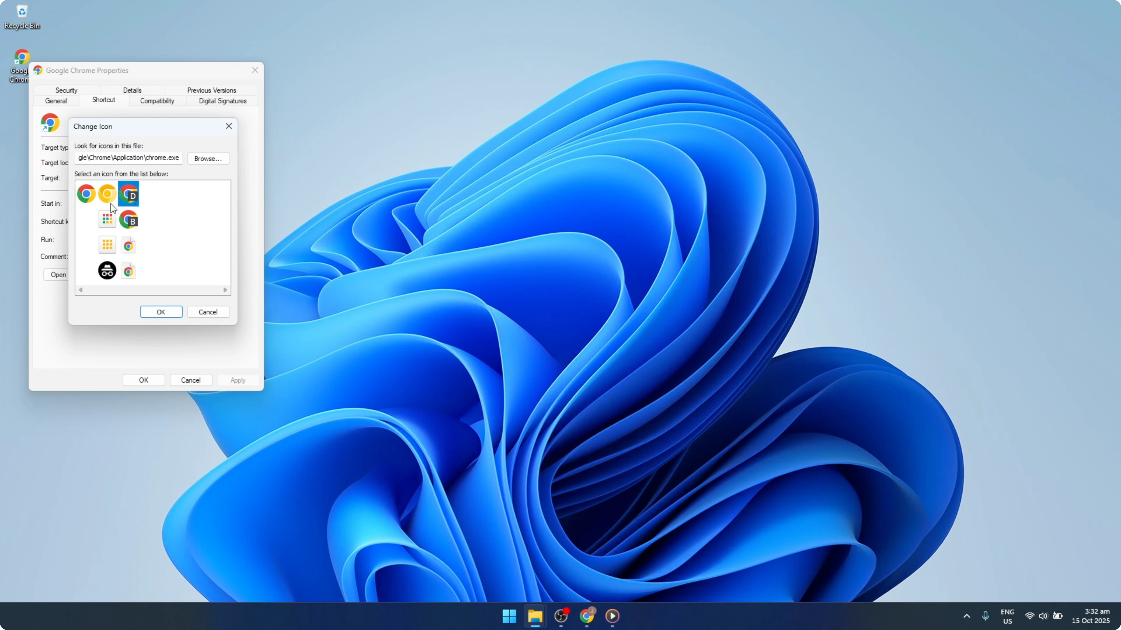Select the yellow Chrome Canary icon

click(x=107, y=194)
